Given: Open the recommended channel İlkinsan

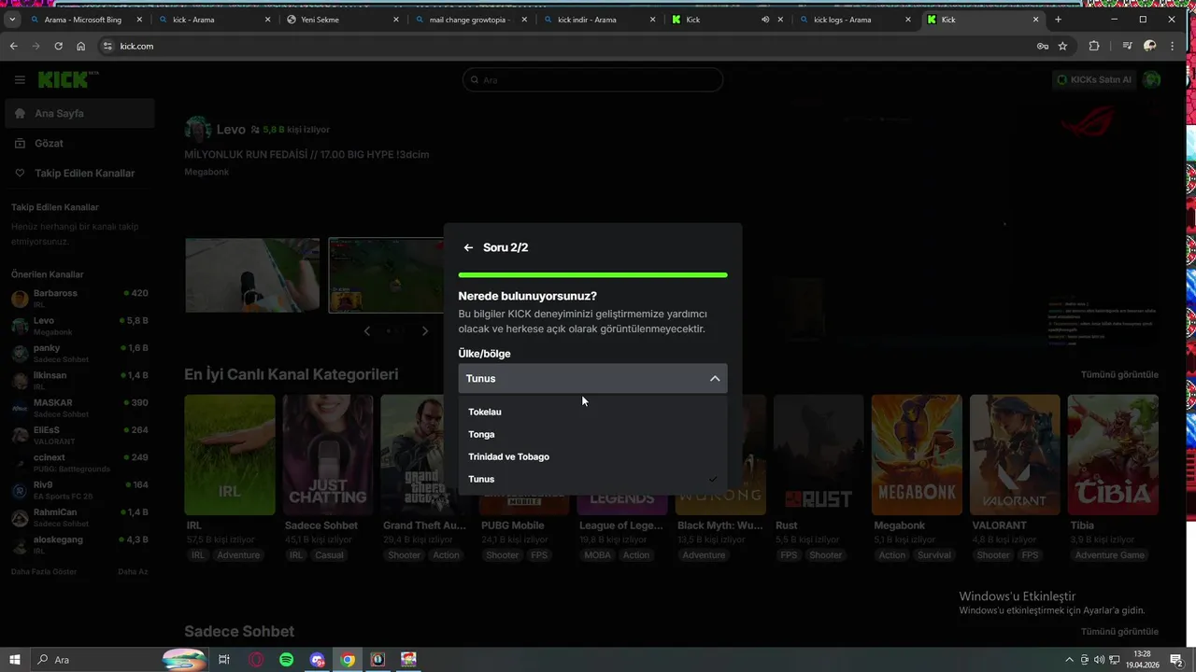Looking at the screenshot, I should coord(79,380).
